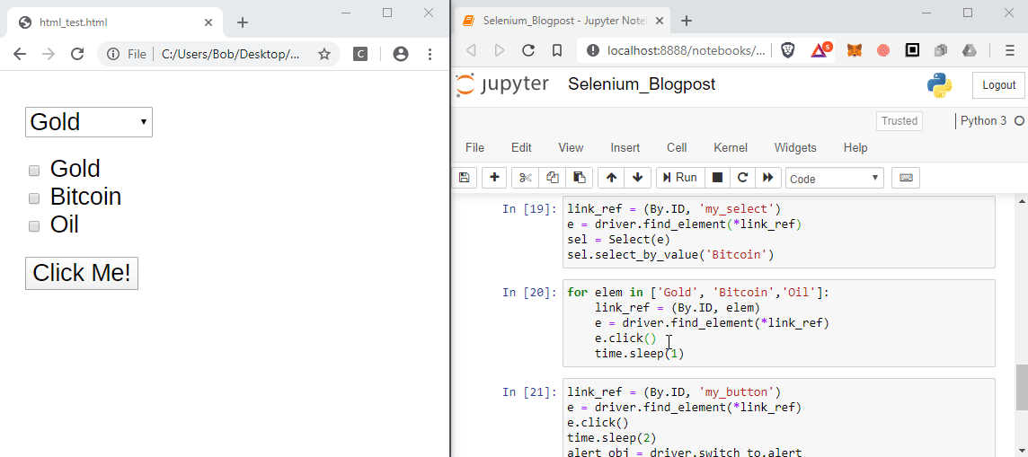Click the Run button in Jupyter toolbar
The image size is (1028, 457).
(680, 178)
